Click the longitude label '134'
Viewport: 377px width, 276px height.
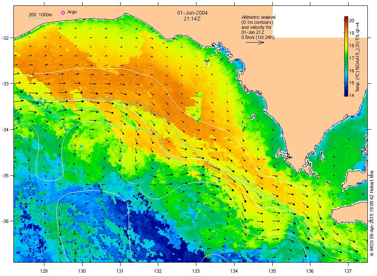(234, 271)
